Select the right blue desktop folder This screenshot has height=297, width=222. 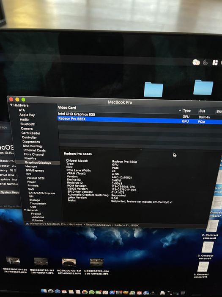(x=203, y=87)
